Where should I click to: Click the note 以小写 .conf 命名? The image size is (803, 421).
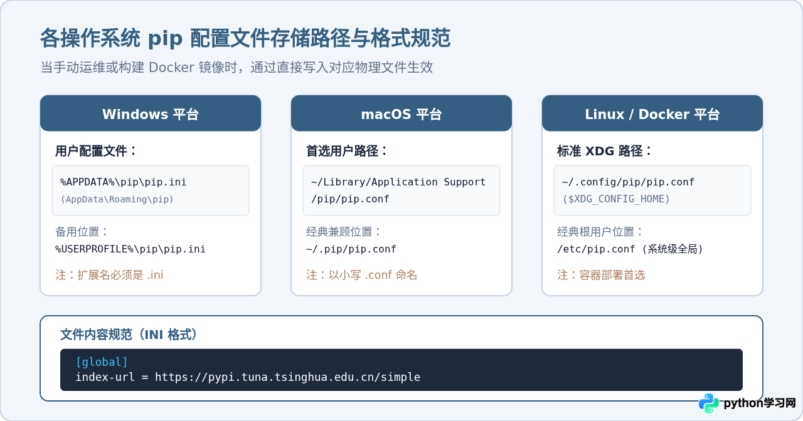[361, 275]
